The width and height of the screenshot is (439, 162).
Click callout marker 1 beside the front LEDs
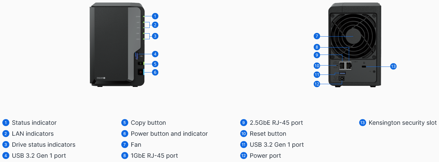pyautogui.click(x=155, y=16)
